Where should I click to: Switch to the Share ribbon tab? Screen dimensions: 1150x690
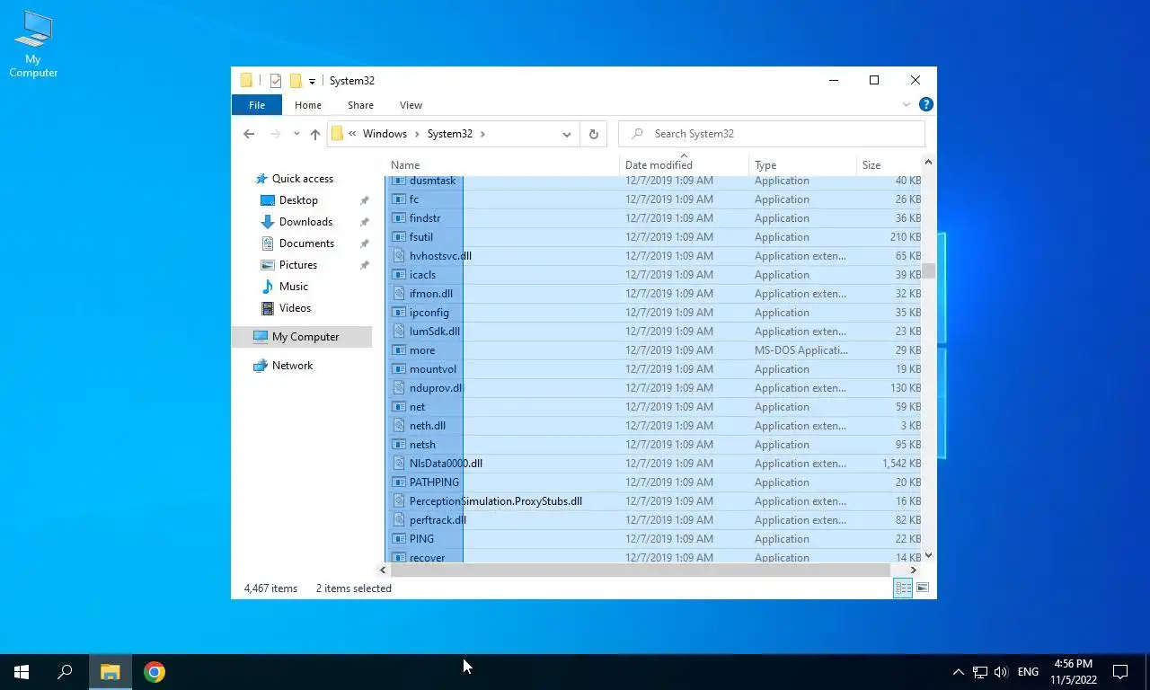(360, 105)
